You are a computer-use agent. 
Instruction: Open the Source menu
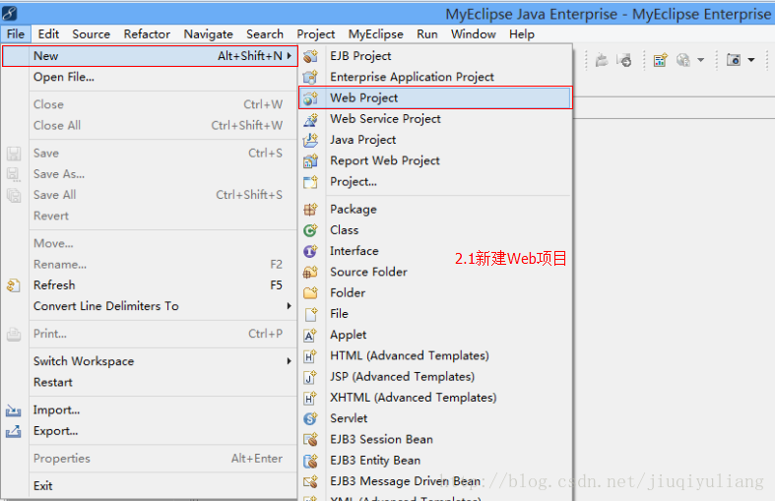pos(91,34)
